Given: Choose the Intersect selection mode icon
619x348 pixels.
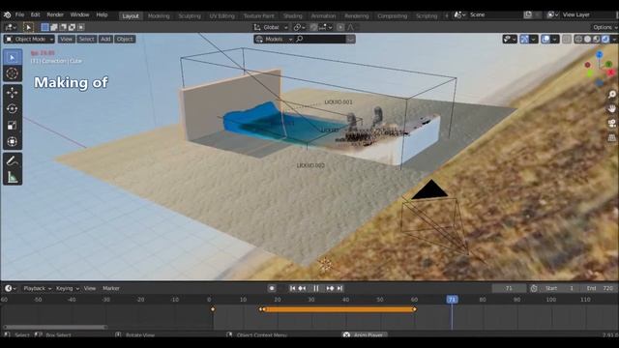Looking at the screenshot, I should click(81, 27).
